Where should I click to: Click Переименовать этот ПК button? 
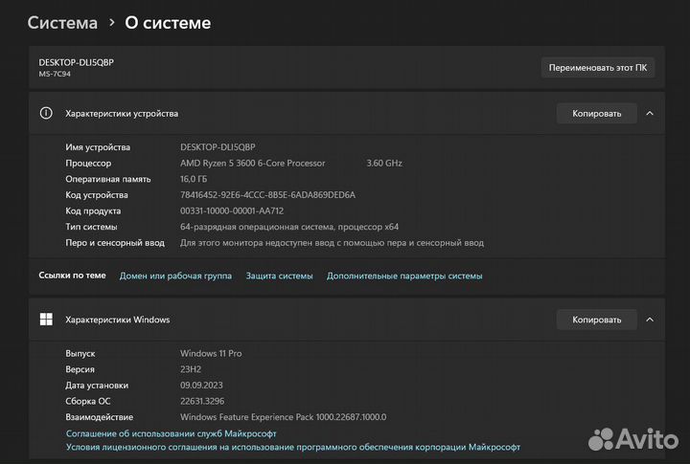(x=598, y=68)
